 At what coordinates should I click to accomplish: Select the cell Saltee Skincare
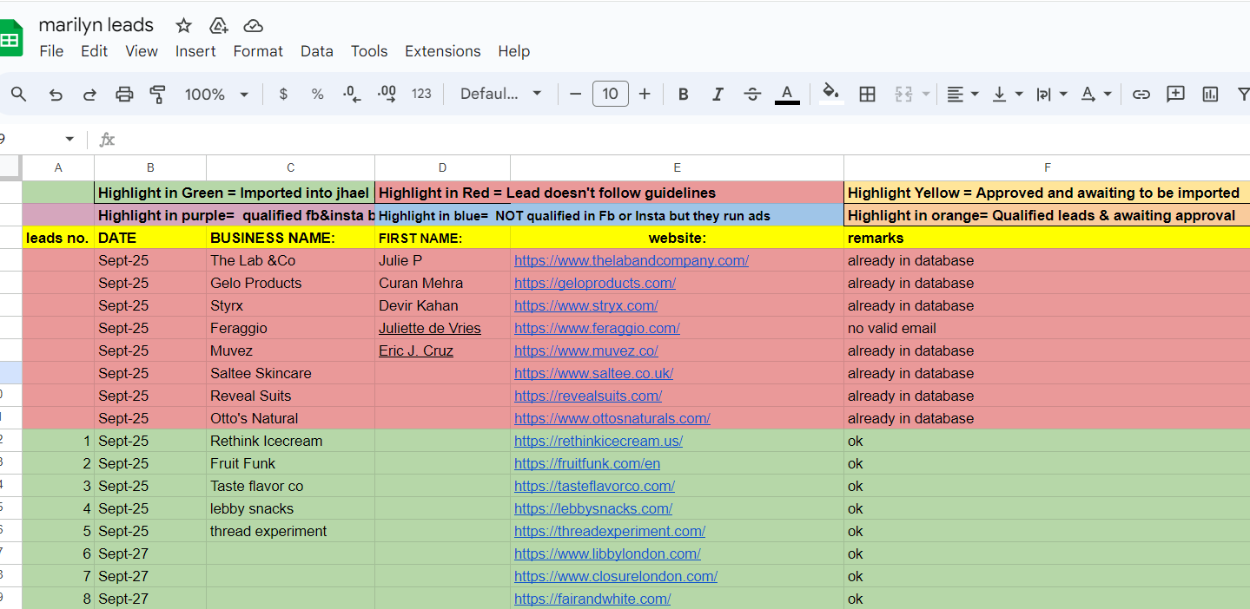[290, 373]
